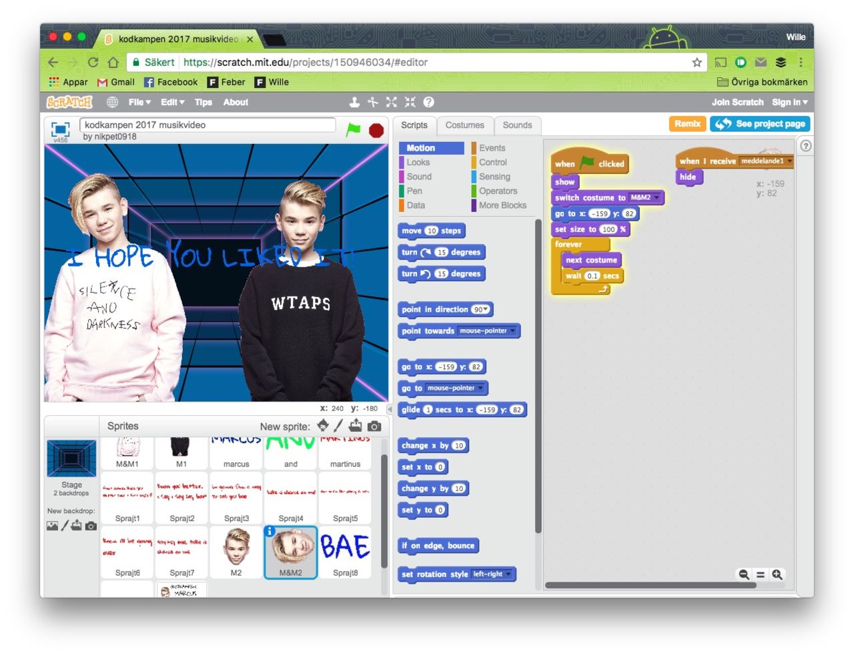The width and height of the screenshot is (854, 655).
Task: Click the See project page button
Action: [760, 124]
